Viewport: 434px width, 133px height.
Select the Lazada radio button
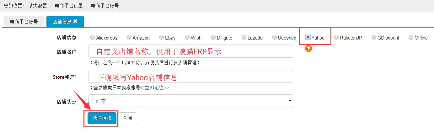click(244, 37)
